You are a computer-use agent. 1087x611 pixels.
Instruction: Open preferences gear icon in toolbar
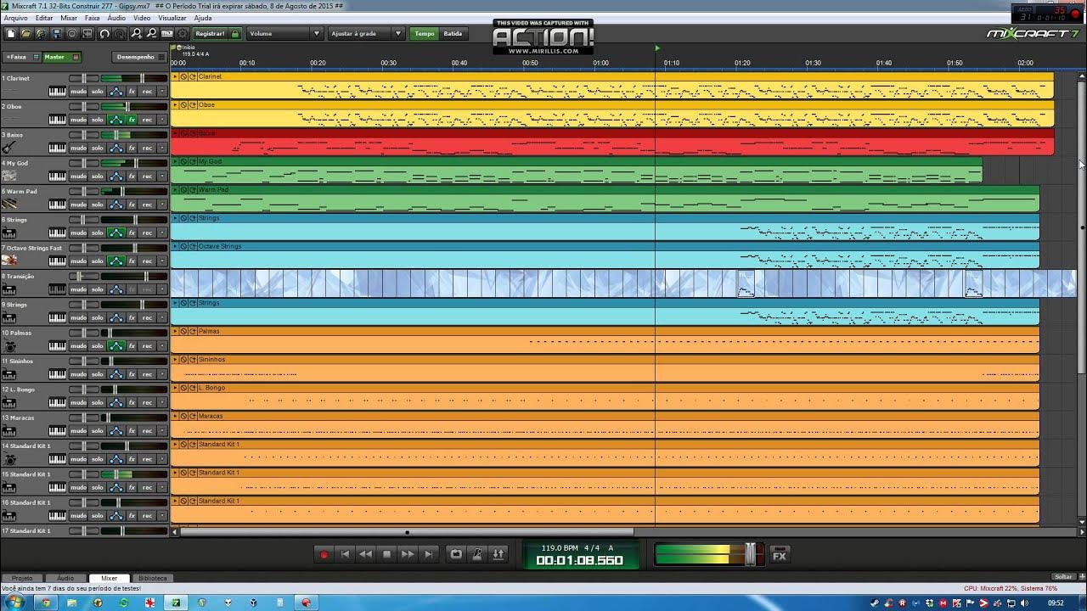pyautogui.click(x=182, y=33)
